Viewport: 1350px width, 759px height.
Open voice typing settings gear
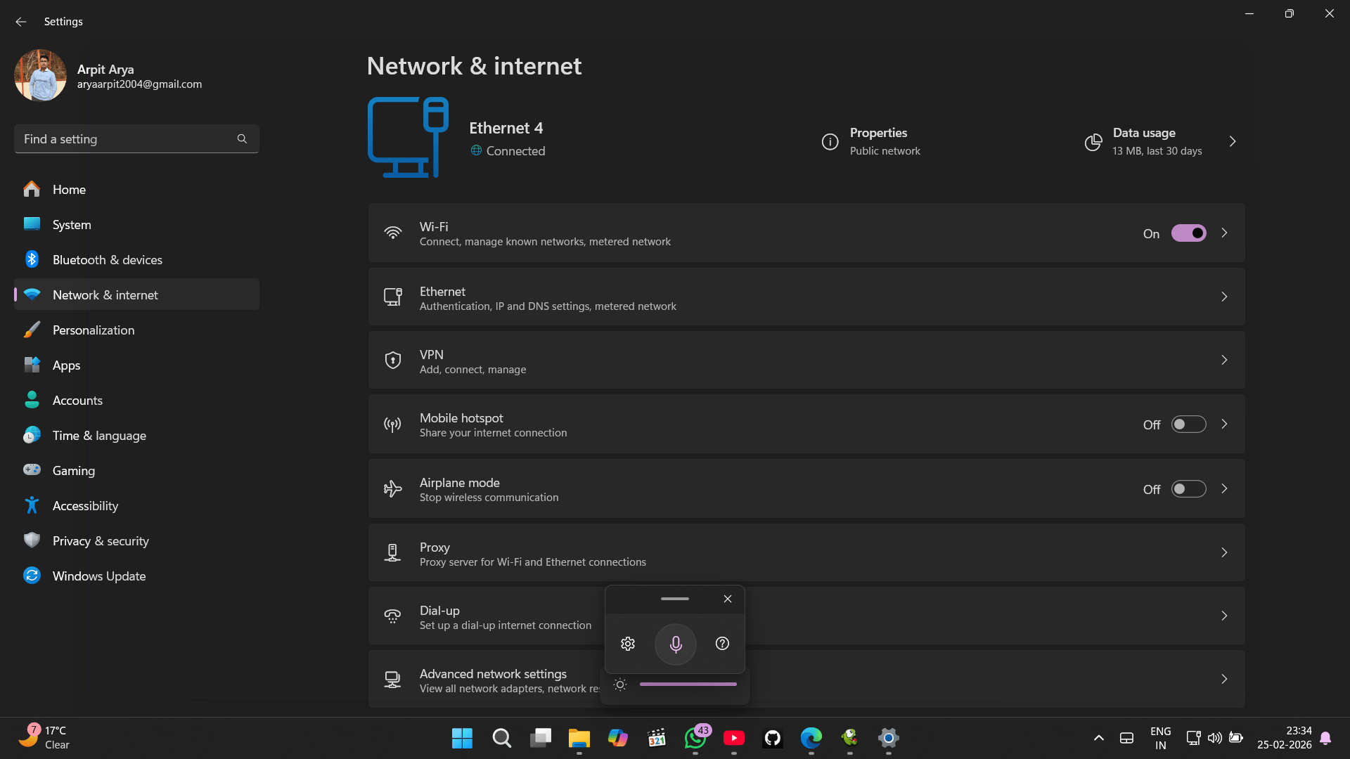pos(628,644)
